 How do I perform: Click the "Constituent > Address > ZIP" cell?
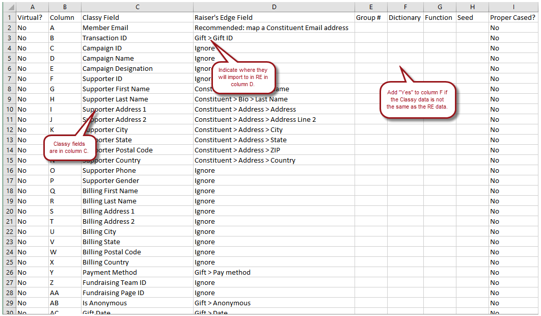(x=274, y=150)
